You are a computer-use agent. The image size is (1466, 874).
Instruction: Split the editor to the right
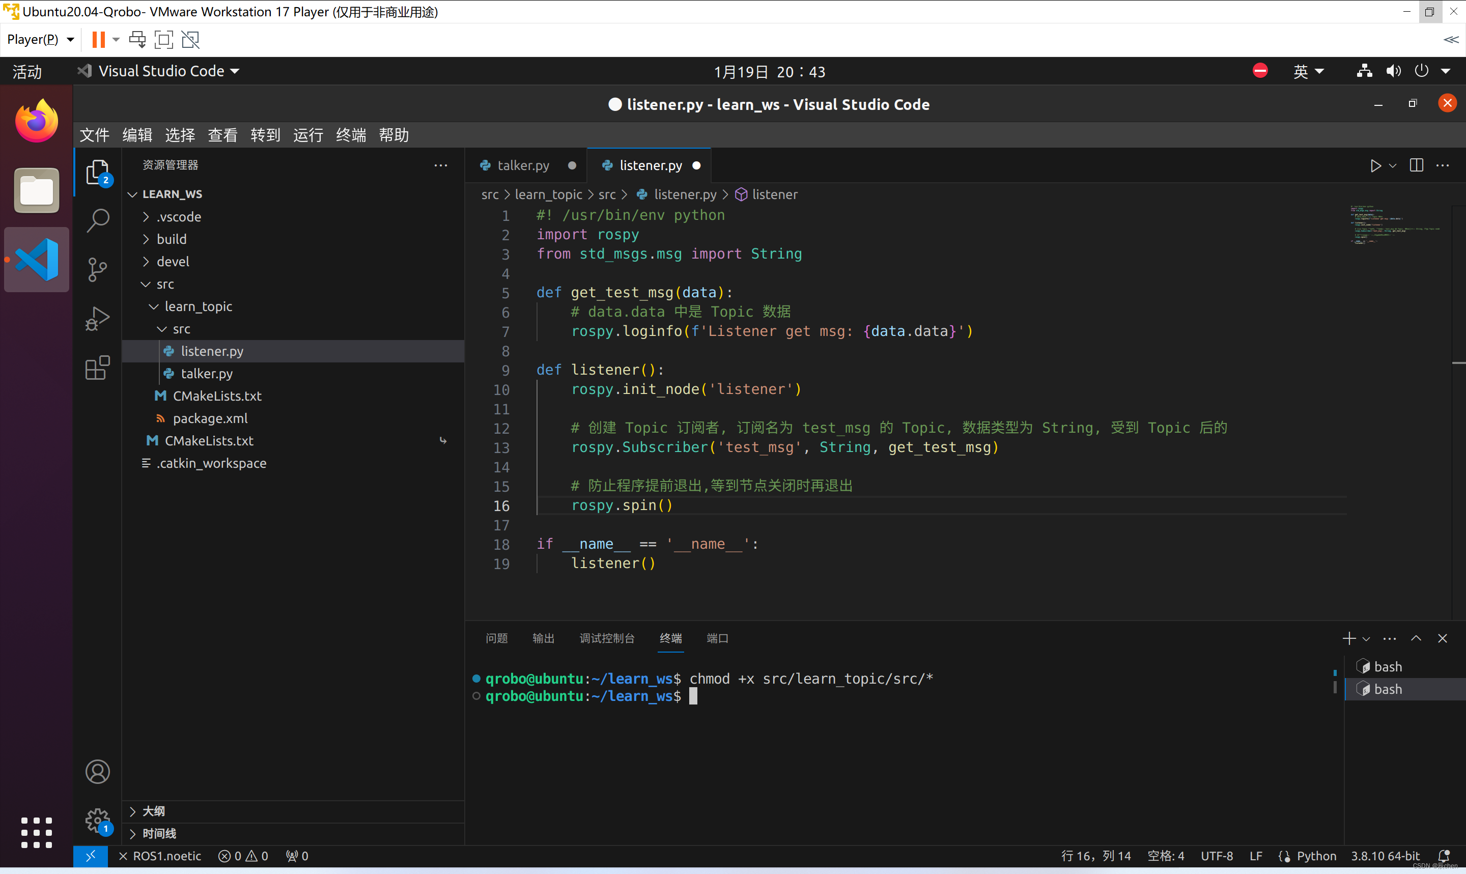[1417, 165]
